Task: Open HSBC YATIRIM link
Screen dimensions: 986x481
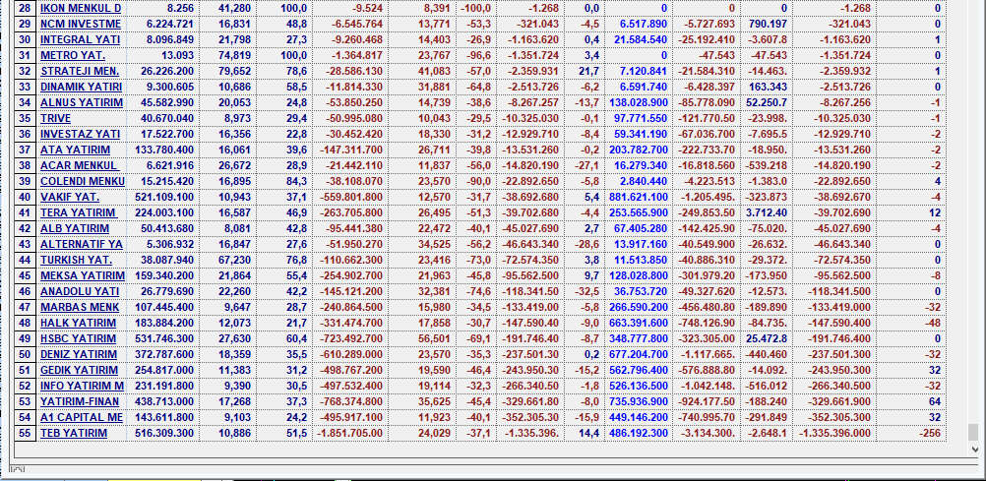Action: pyautogui.click(x=78, y=338)
